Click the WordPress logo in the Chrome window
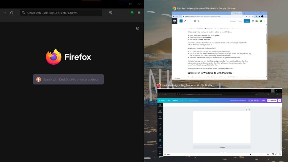Viewport: 288px width, 162px height. [x=174, y=21]
